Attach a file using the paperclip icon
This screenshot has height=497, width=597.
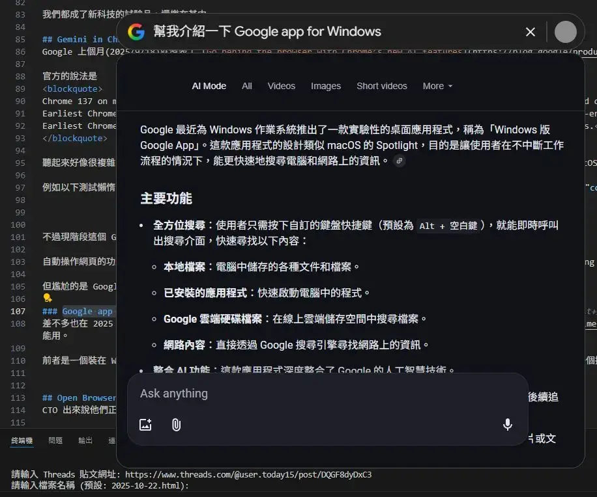[176, 425]
